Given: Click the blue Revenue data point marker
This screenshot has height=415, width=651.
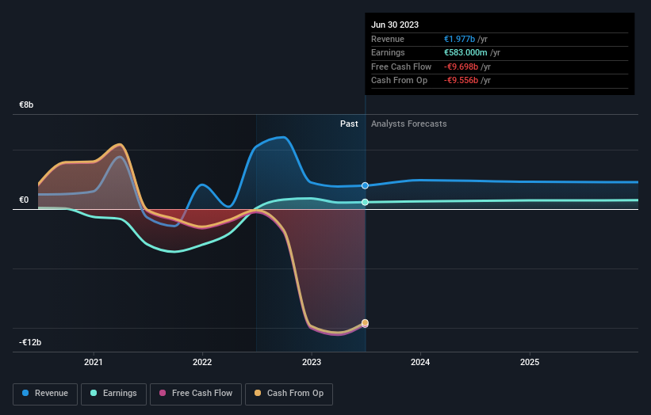Looking at the screenshot, I should coord(365,185).
